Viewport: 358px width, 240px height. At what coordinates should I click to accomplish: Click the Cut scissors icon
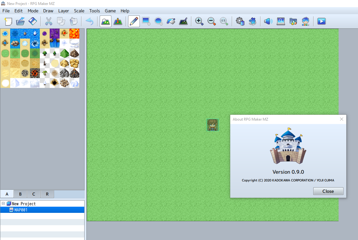point(48,22)
